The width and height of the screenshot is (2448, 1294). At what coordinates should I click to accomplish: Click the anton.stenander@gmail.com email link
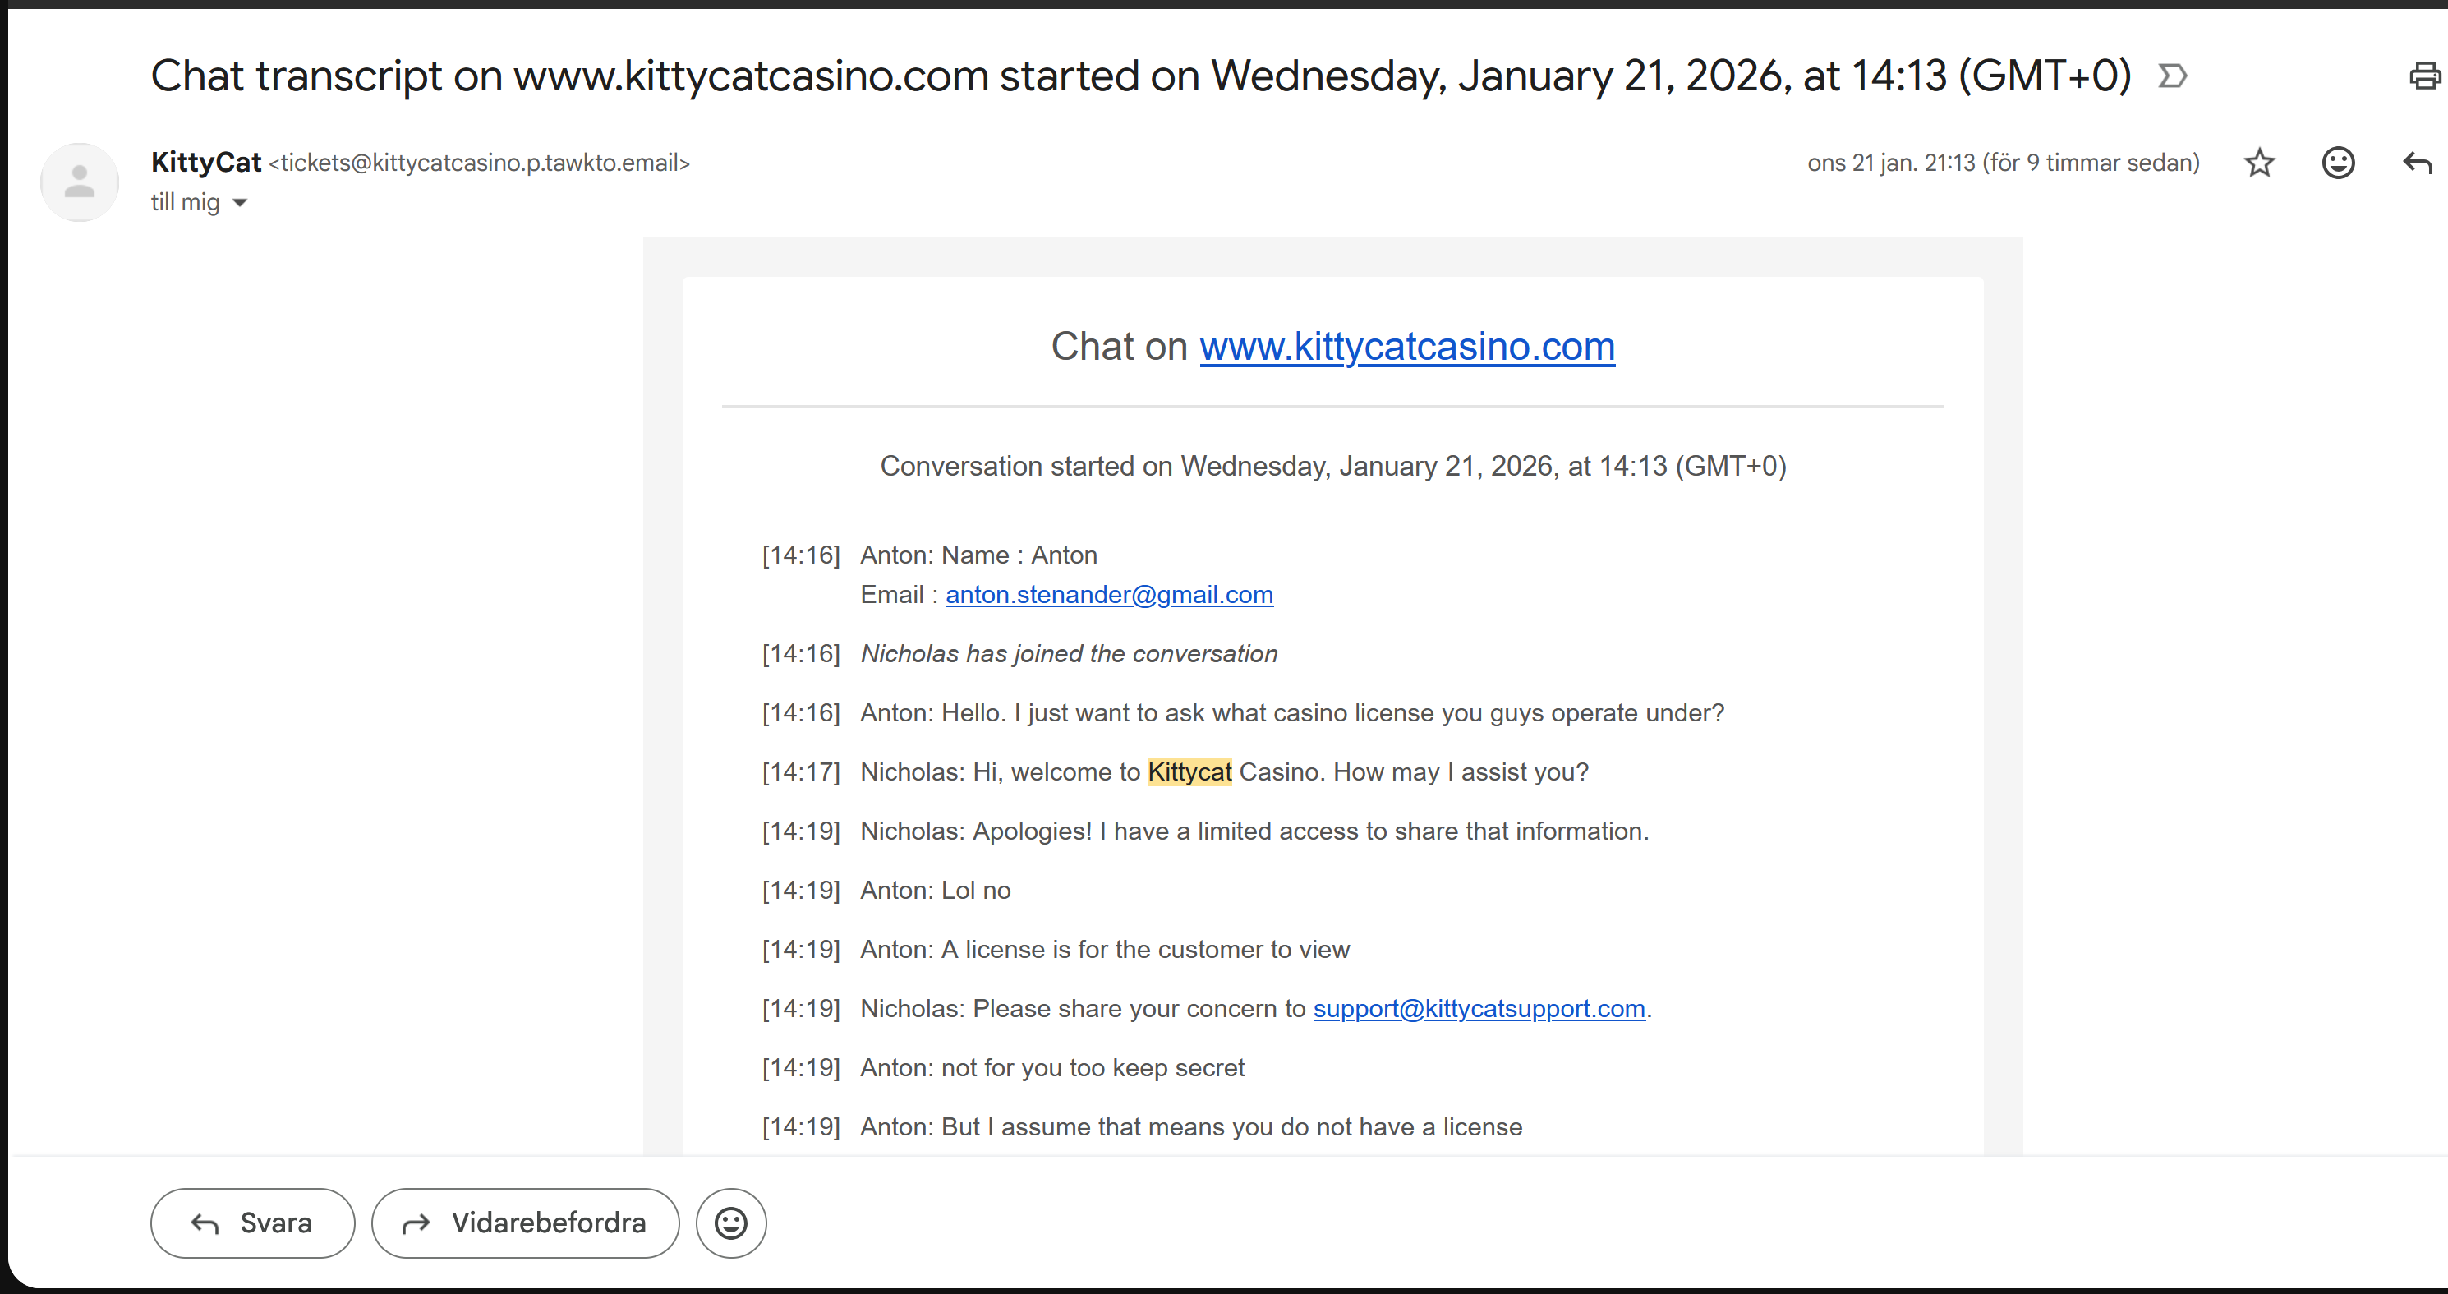(x=1109, y=595)
